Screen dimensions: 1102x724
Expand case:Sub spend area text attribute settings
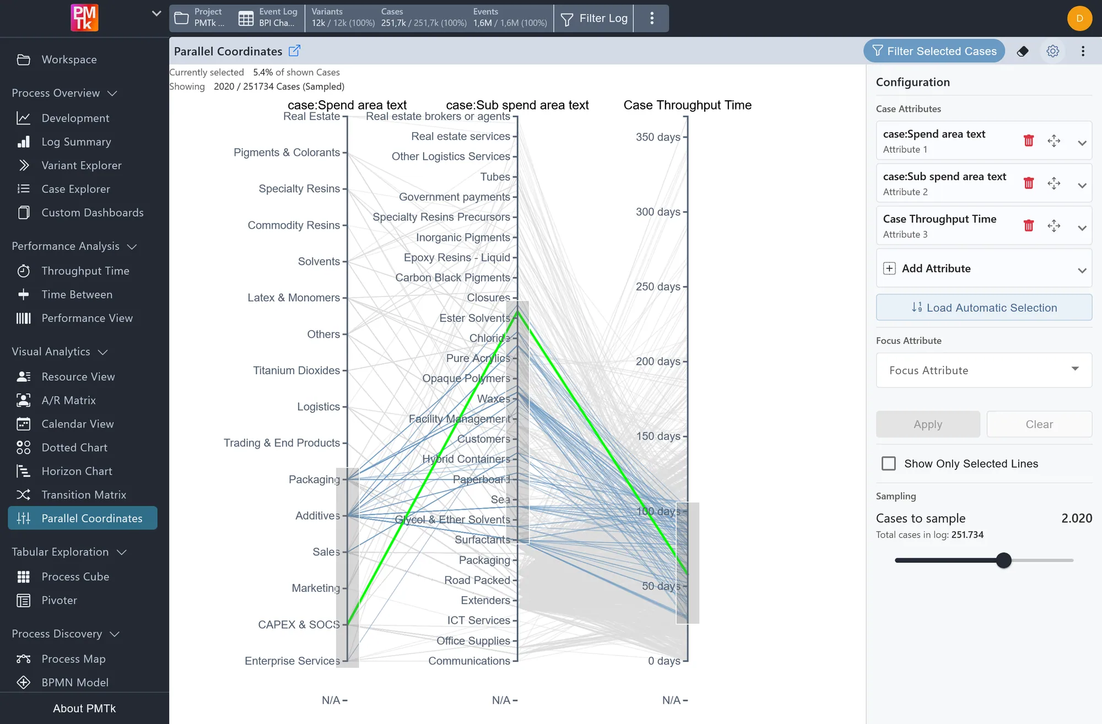[x=1082, y=185]
